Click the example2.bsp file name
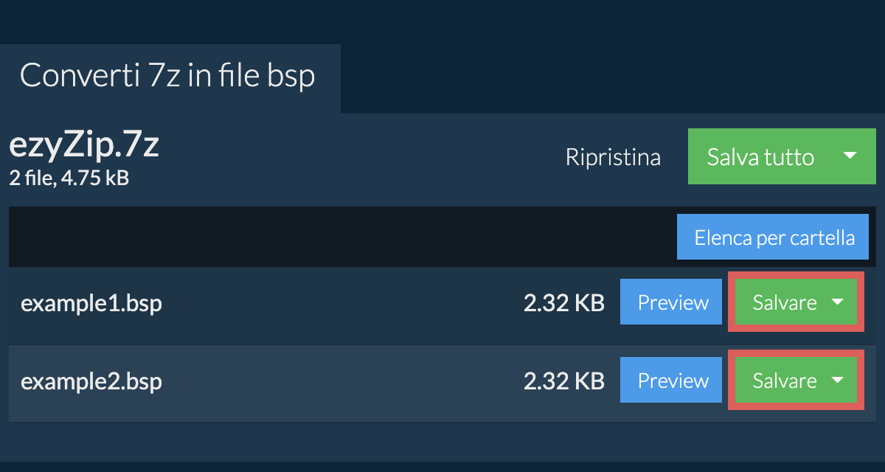This screenshot has width=885, height=472. coord(91,381)
